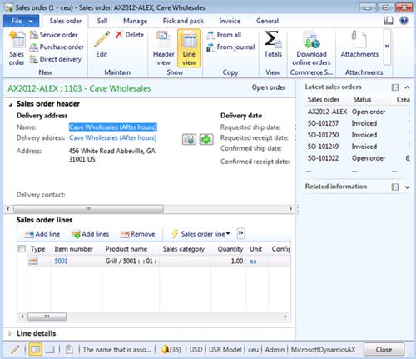This screenshot has width=416, height=359.
Task: Download online orders
Action: [311, 48]
